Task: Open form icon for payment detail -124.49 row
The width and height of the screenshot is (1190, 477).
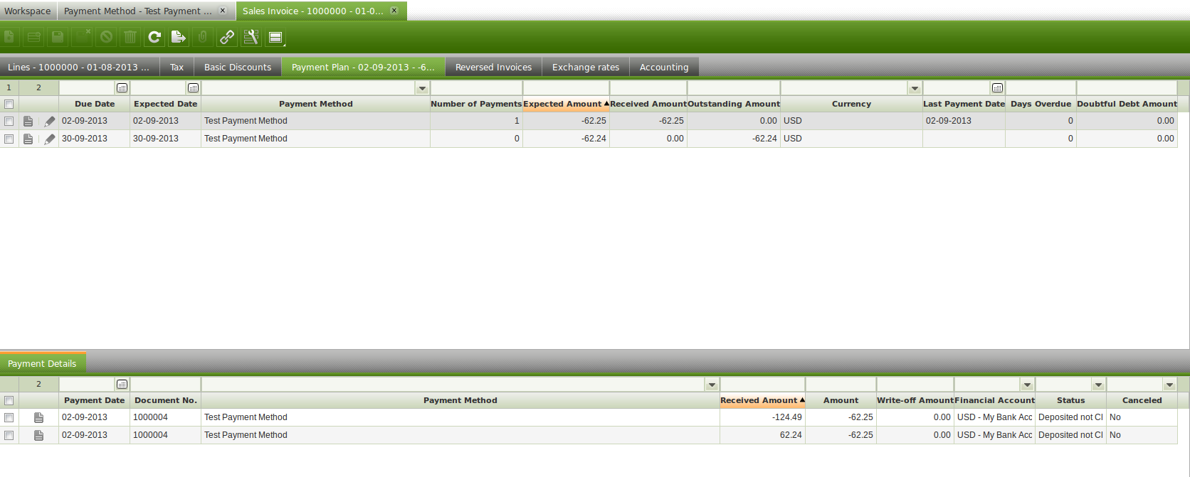Action: 38,418
